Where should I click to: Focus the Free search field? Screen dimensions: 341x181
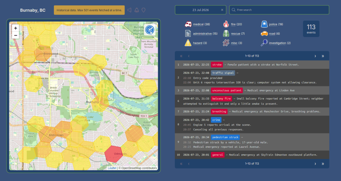[279, 10]
